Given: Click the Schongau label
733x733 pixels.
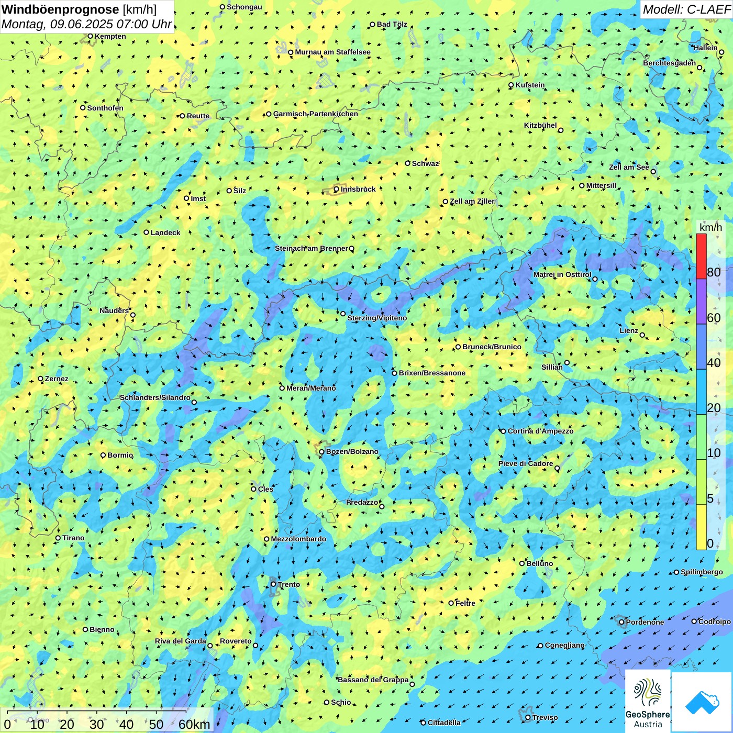Looking at the screenshot, I should coord(245,7).
